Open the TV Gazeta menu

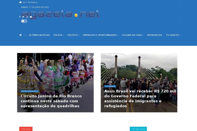coord(172,35)
